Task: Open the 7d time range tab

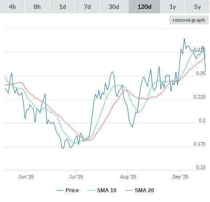Action: (x=87, y=7)
